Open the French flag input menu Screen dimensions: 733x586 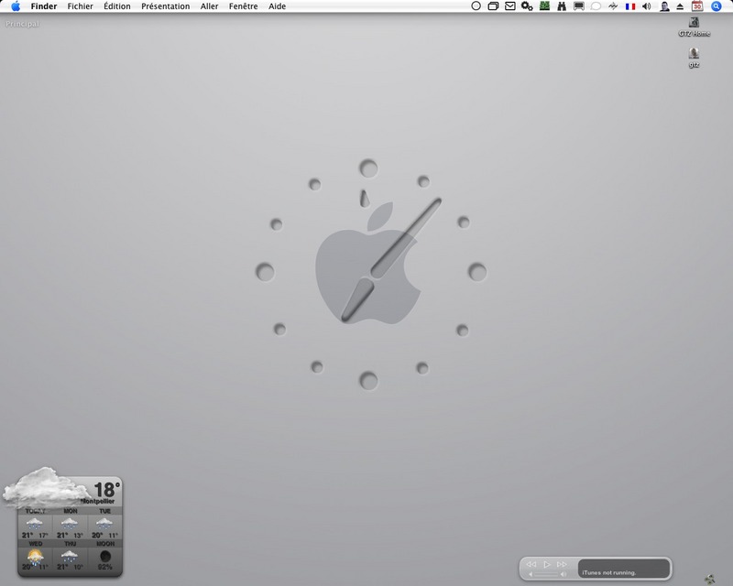tap(630, 6)
